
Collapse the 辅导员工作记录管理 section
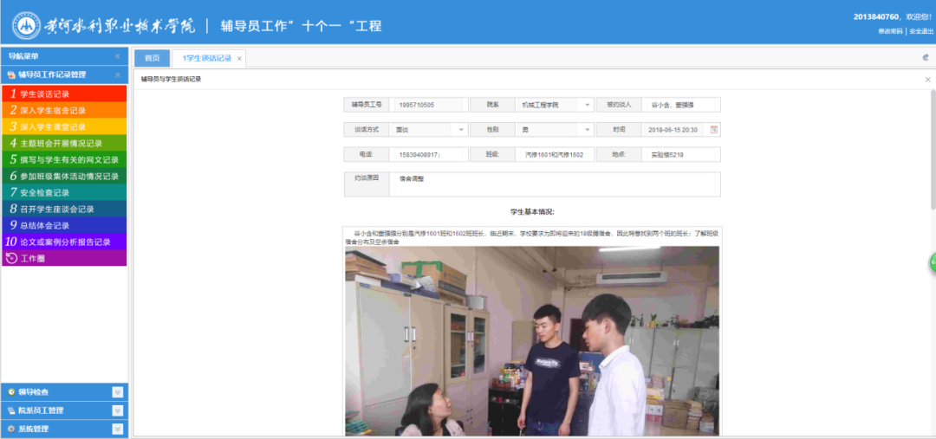pyautogui.click(x=118, y=75)
